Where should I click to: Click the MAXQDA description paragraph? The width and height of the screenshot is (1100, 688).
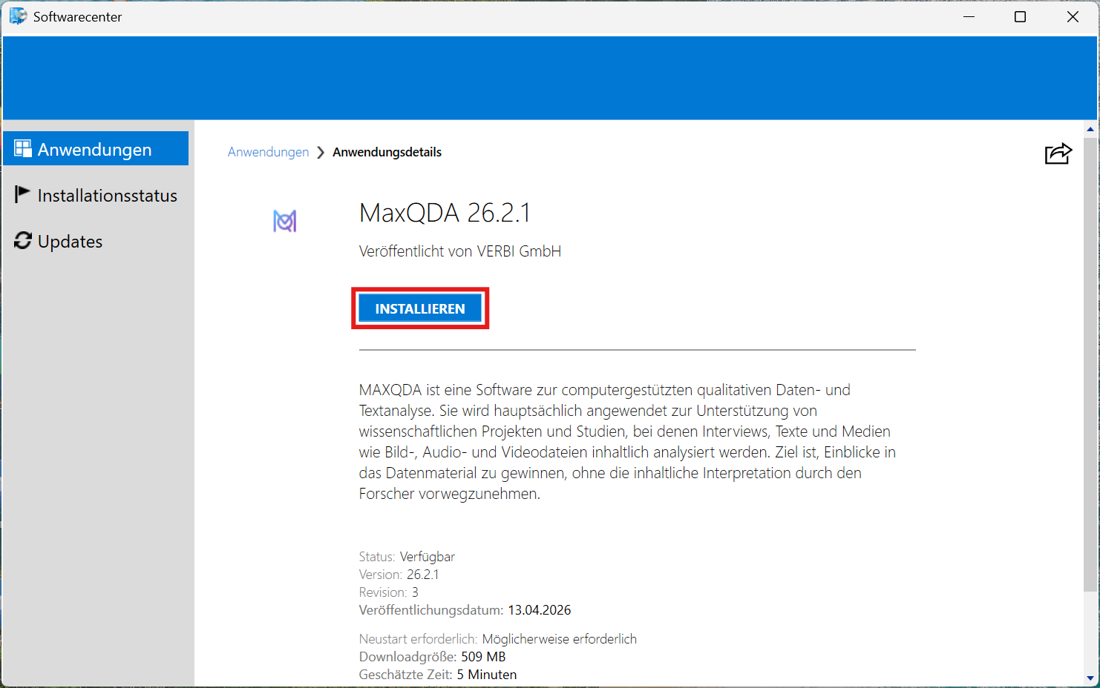628,442
